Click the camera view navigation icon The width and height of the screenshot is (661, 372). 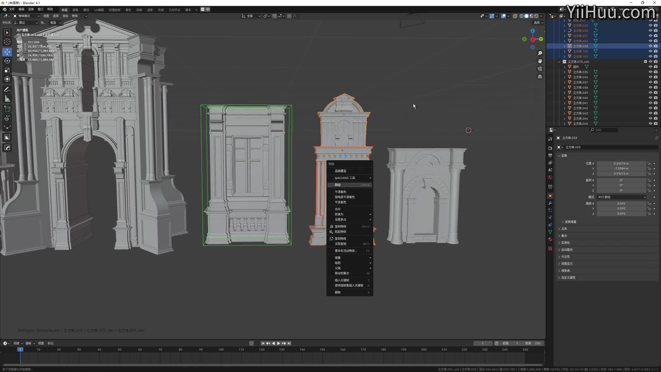click(540, 69)
